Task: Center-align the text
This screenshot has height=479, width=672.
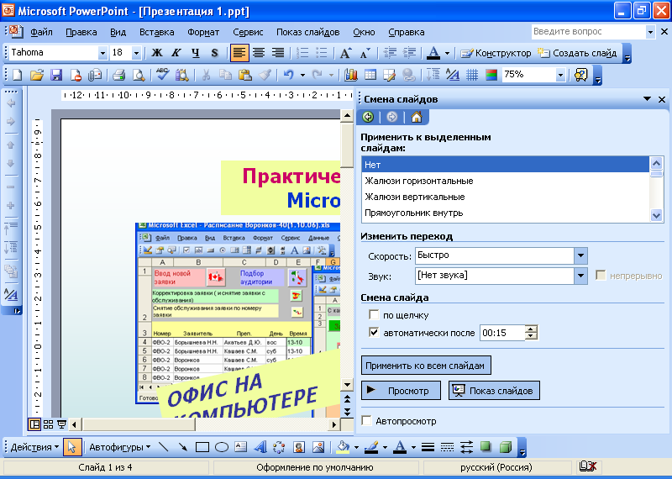Action: click(x=259, y=53)
